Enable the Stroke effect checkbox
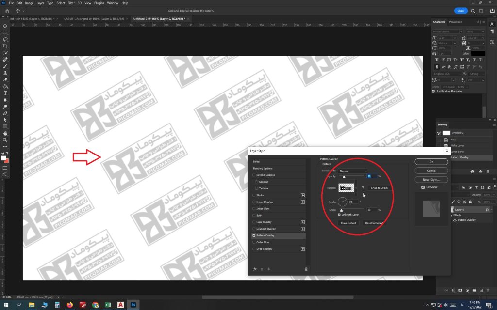Viewport: 497px width, 310px height. point(254,195)
